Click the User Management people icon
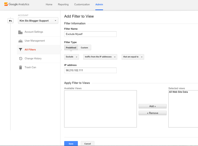The height and width of the screenshot is (146, 198). point(20,41)
